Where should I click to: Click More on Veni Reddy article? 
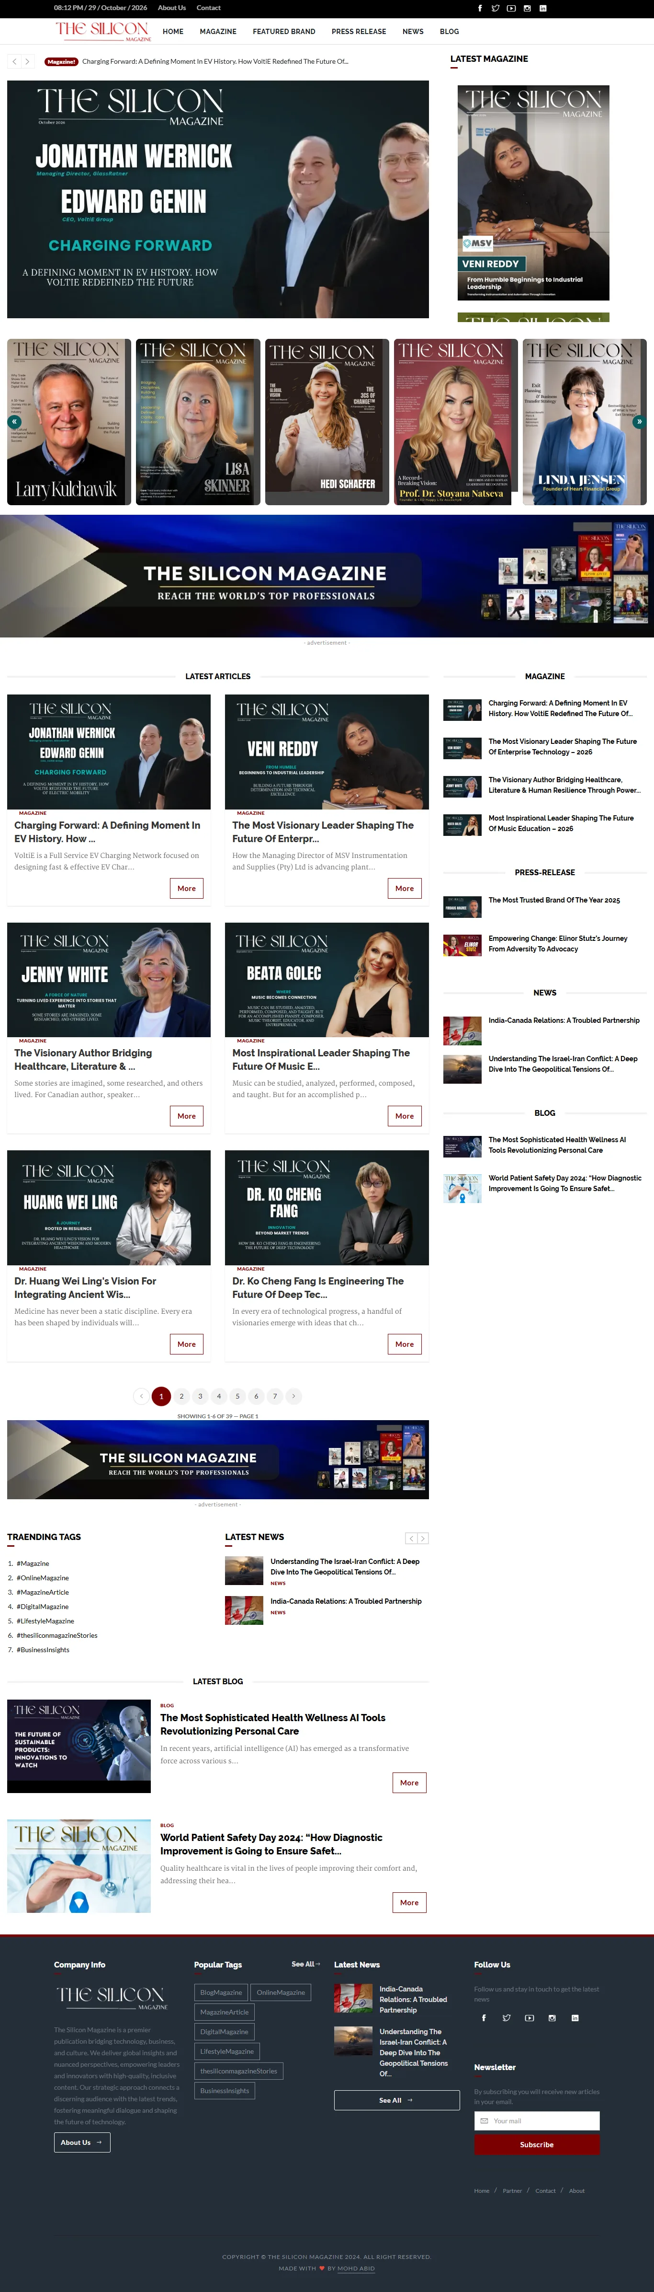click(404, 888)
